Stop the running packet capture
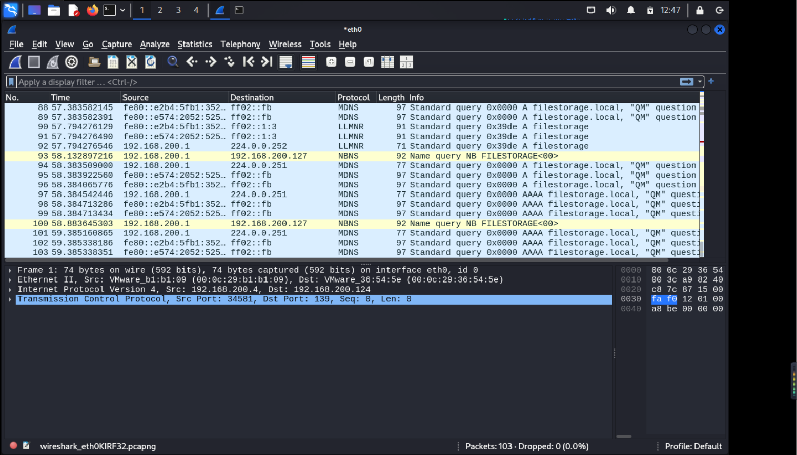The image size is (797, 455). pyautogui.click(x=34, y=62)
